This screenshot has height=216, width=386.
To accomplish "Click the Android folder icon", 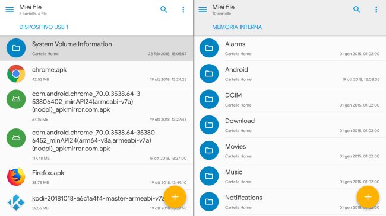I will click(209, 73).
